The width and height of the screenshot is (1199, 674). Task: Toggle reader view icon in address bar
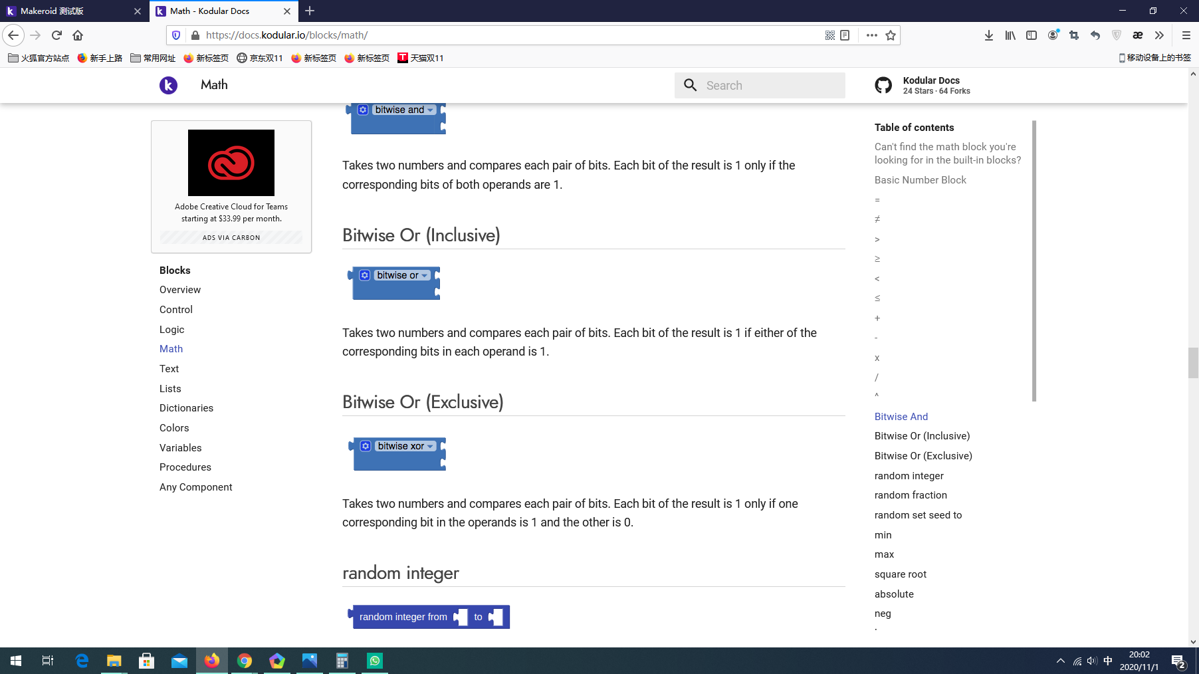tap(845, 35)
